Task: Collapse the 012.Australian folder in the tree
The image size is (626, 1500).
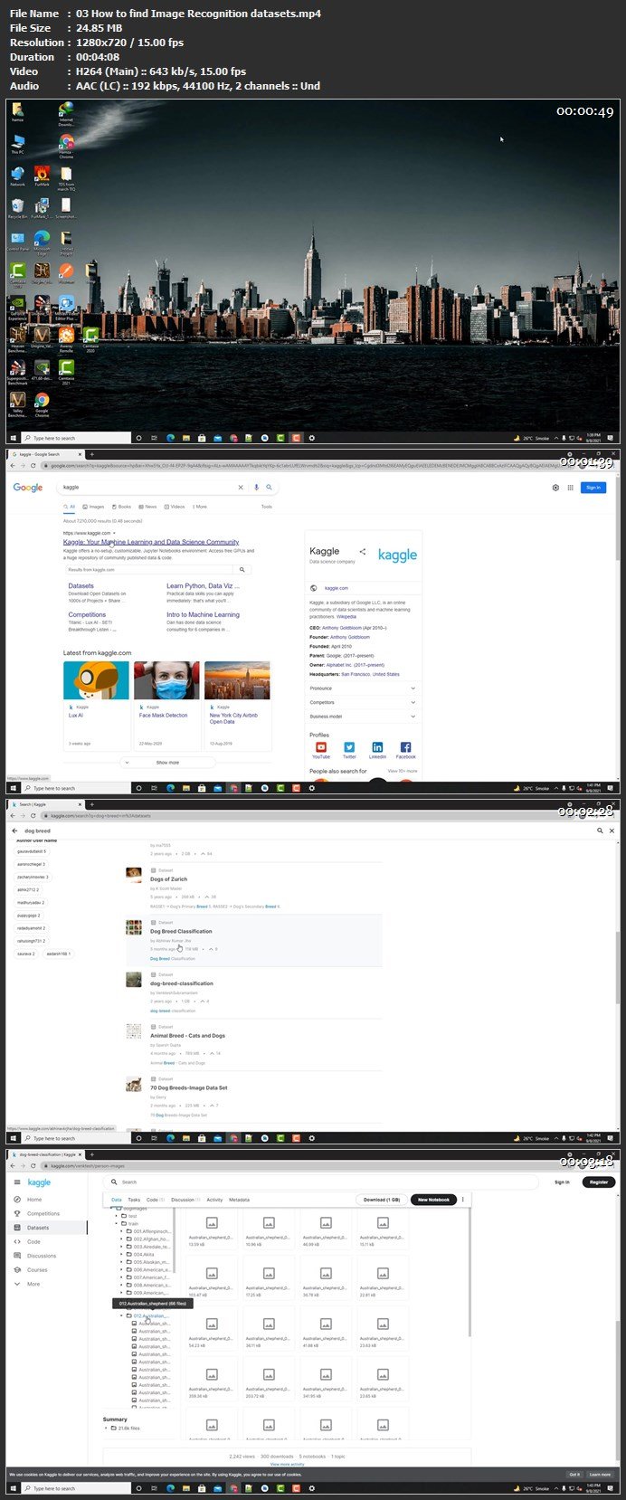Action: (x=122, y=1315)
